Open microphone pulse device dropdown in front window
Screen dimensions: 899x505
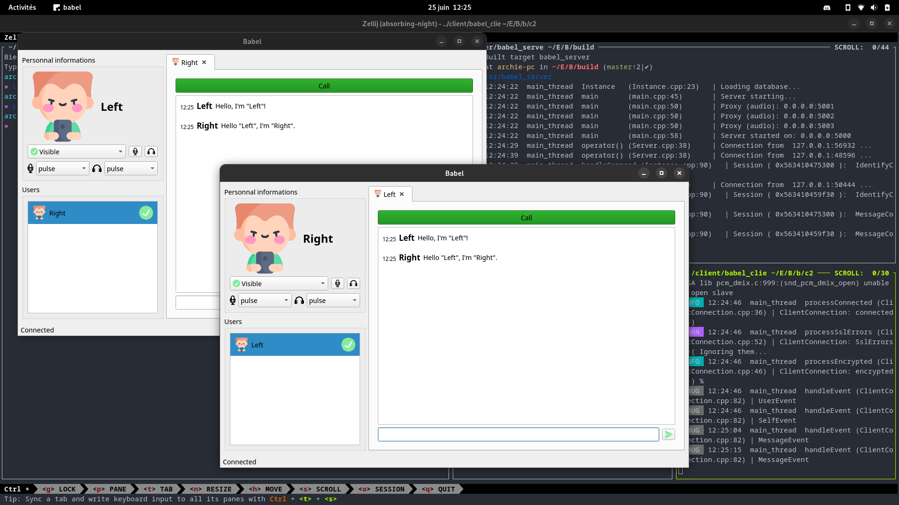click(x=265, y=301)
